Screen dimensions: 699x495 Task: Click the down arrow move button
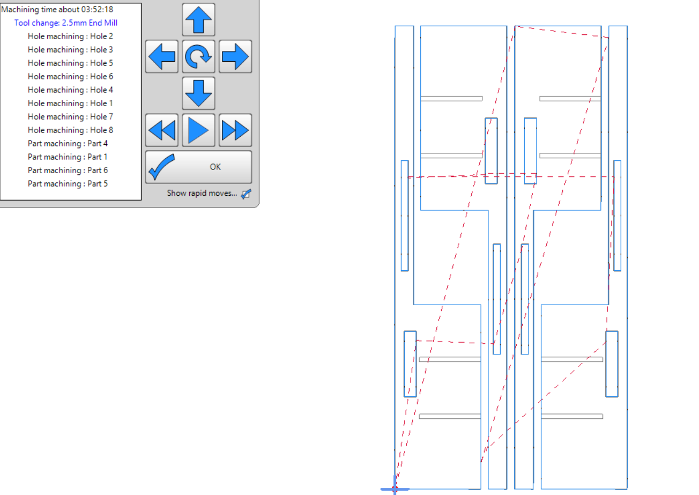pos(198,93)
